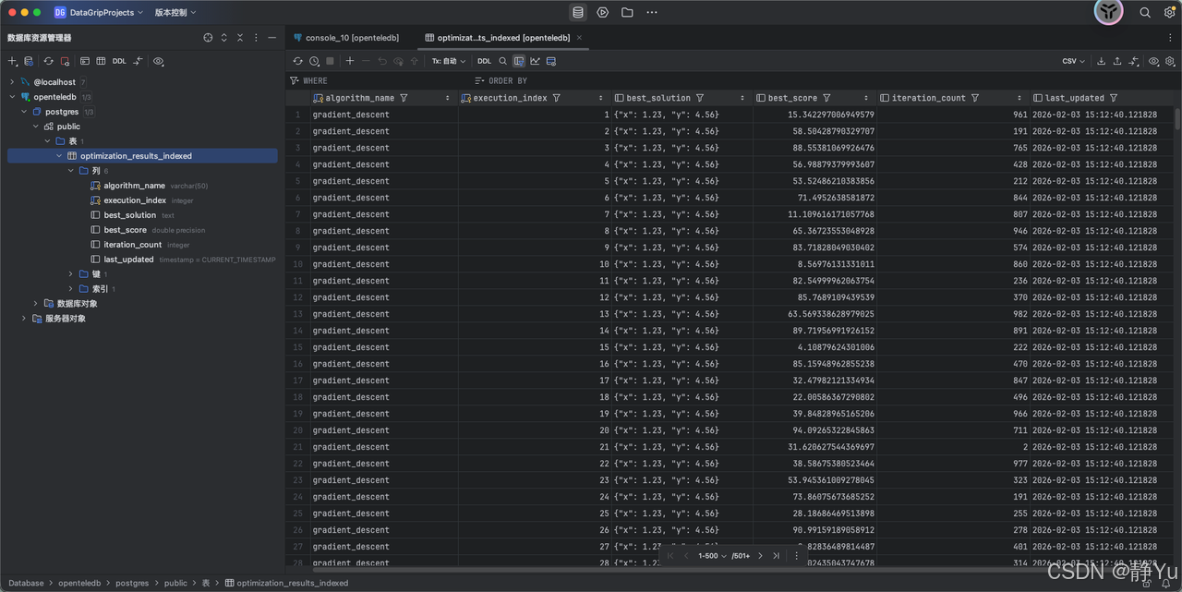Open search everywhere magnifier in title bar
1182x592 pixels.
(1145, 12)
